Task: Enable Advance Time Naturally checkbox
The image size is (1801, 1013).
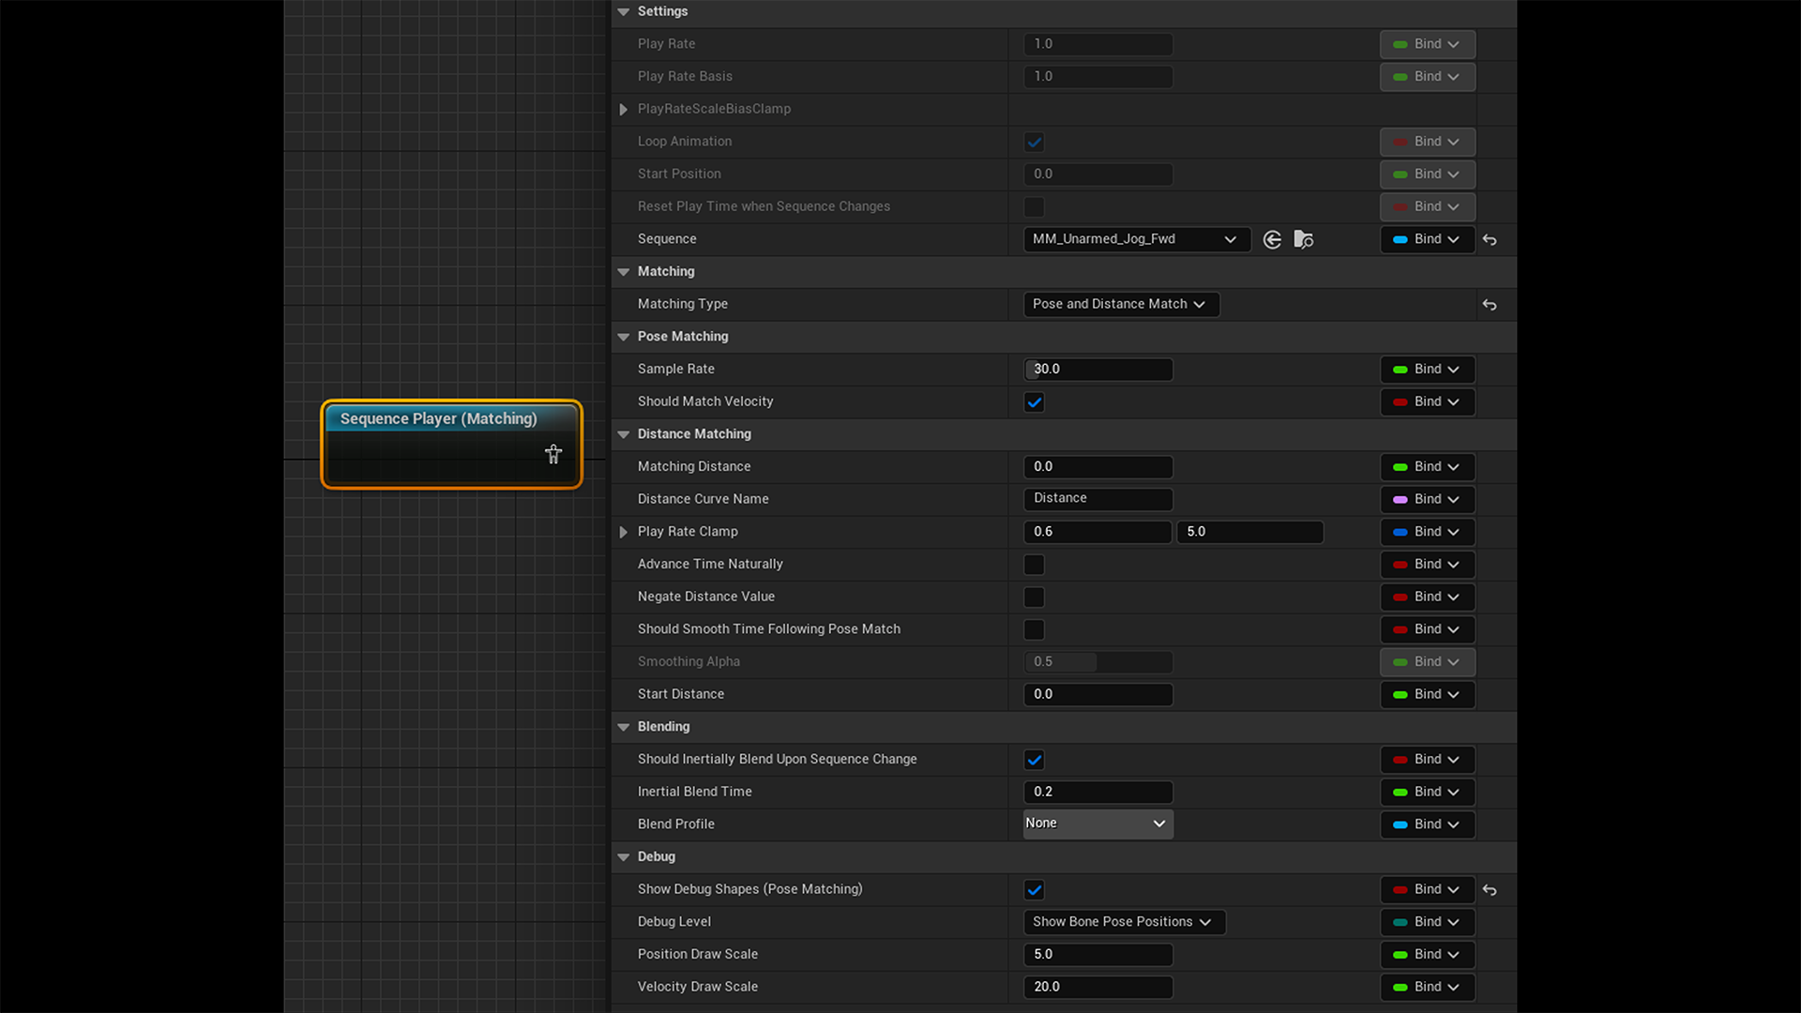Action: tap(1034, 565)
